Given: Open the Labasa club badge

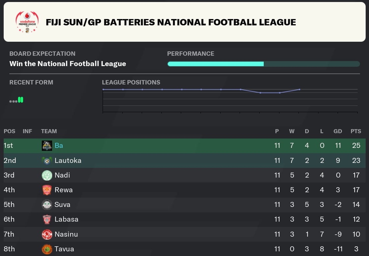Looking at the screenshot, I should tap(47, 220).
